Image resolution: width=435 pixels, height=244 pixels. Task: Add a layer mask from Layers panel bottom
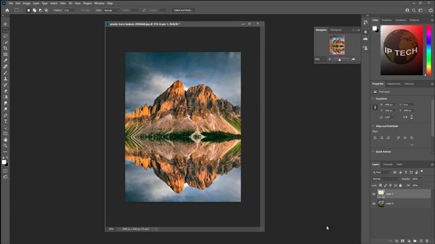[x=403, y=241]
